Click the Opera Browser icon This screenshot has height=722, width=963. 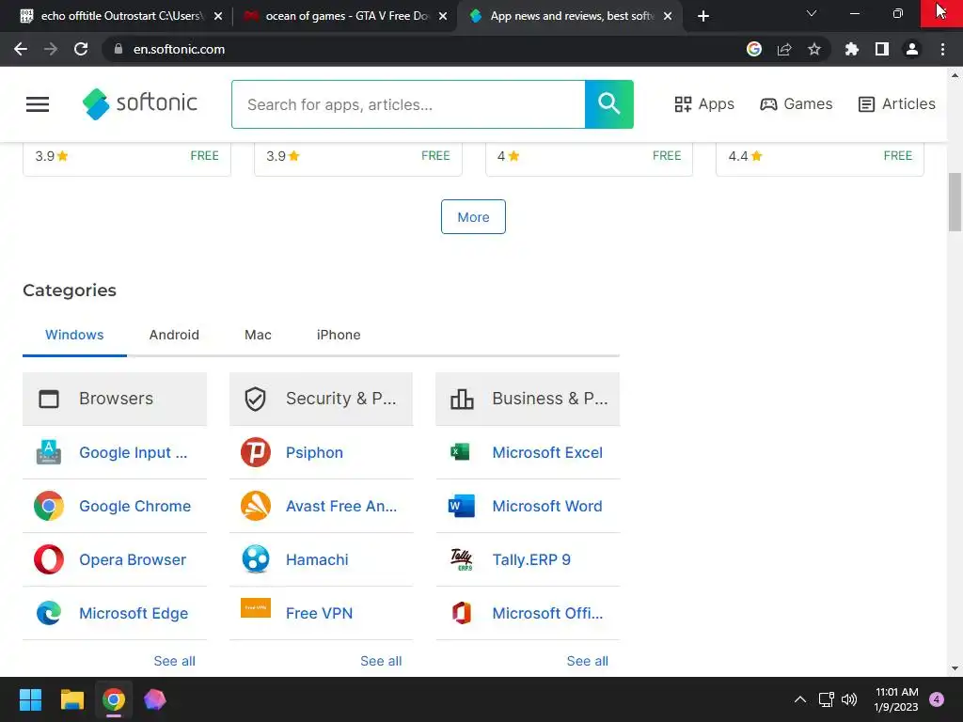[49, 559]
